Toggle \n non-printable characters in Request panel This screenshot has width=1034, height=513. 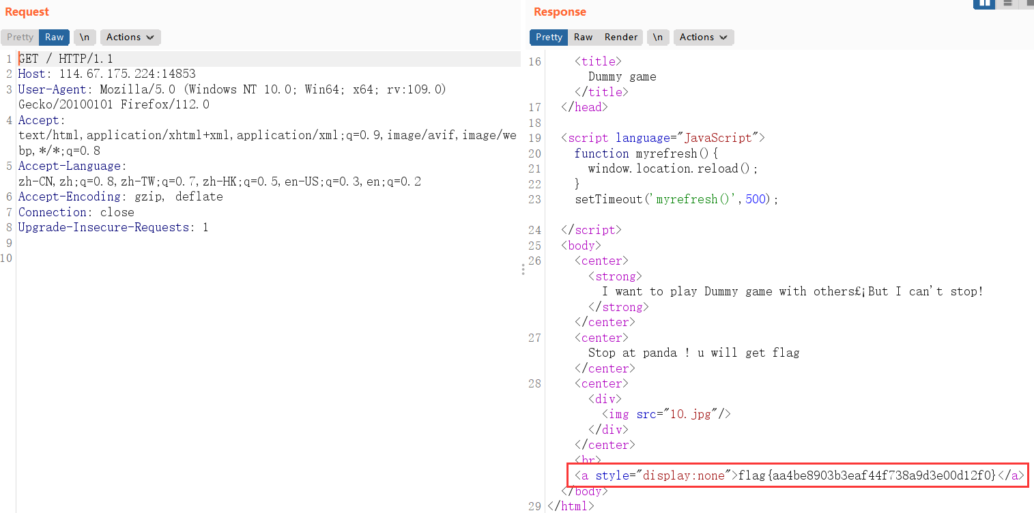point(85,38)
